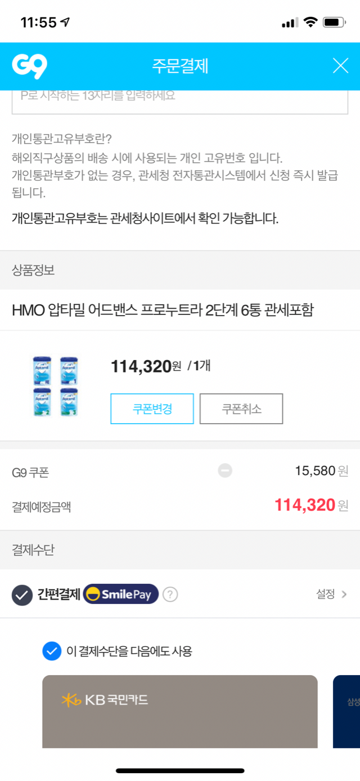The image size is (360, 781).
Task: Tap the SmilePay help question mark icon
Action: 170,594
